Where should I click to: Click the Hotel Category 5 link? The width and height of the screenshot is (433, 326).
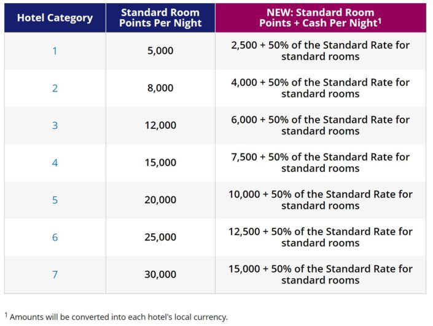(x=55, y=200)
